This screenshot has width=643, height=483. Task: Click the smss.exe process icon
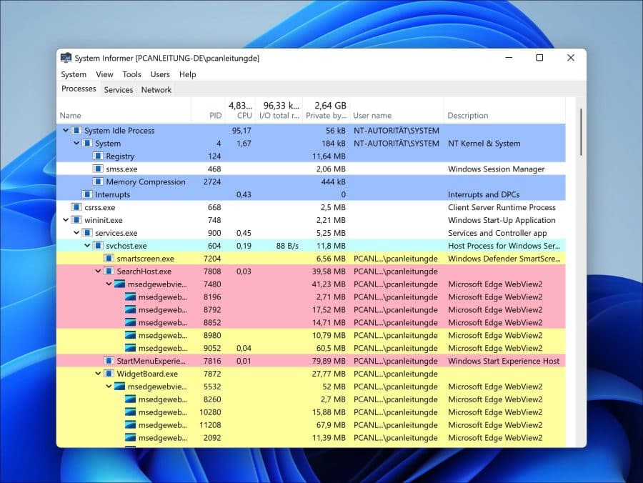pos(99,169)
